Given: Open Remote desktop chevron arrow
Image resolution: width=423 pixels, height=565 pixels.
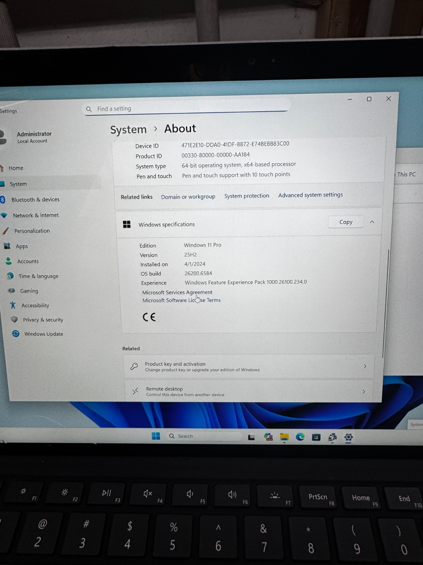Looking at the screenshot, I should [363, 392].
